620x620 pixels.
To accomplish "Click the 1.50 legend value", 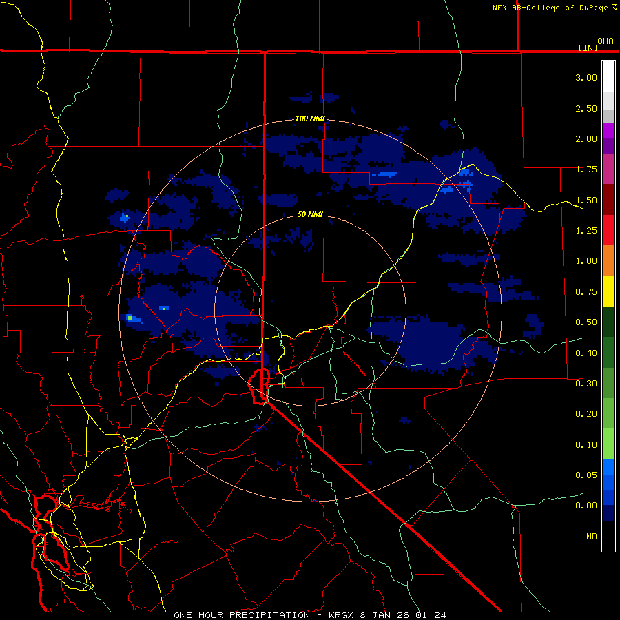I will [x=586, y=200].
